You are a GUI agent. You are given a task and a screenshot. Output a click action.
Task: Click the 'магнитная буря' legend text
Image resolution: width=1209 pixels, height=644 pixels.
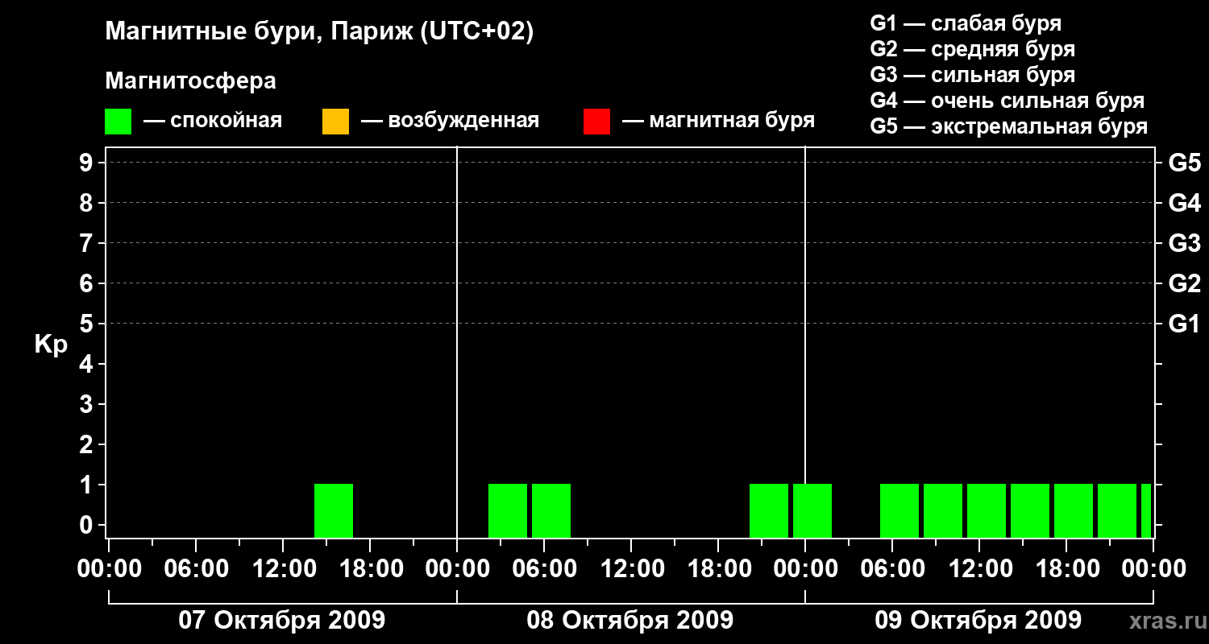point(732,122)
